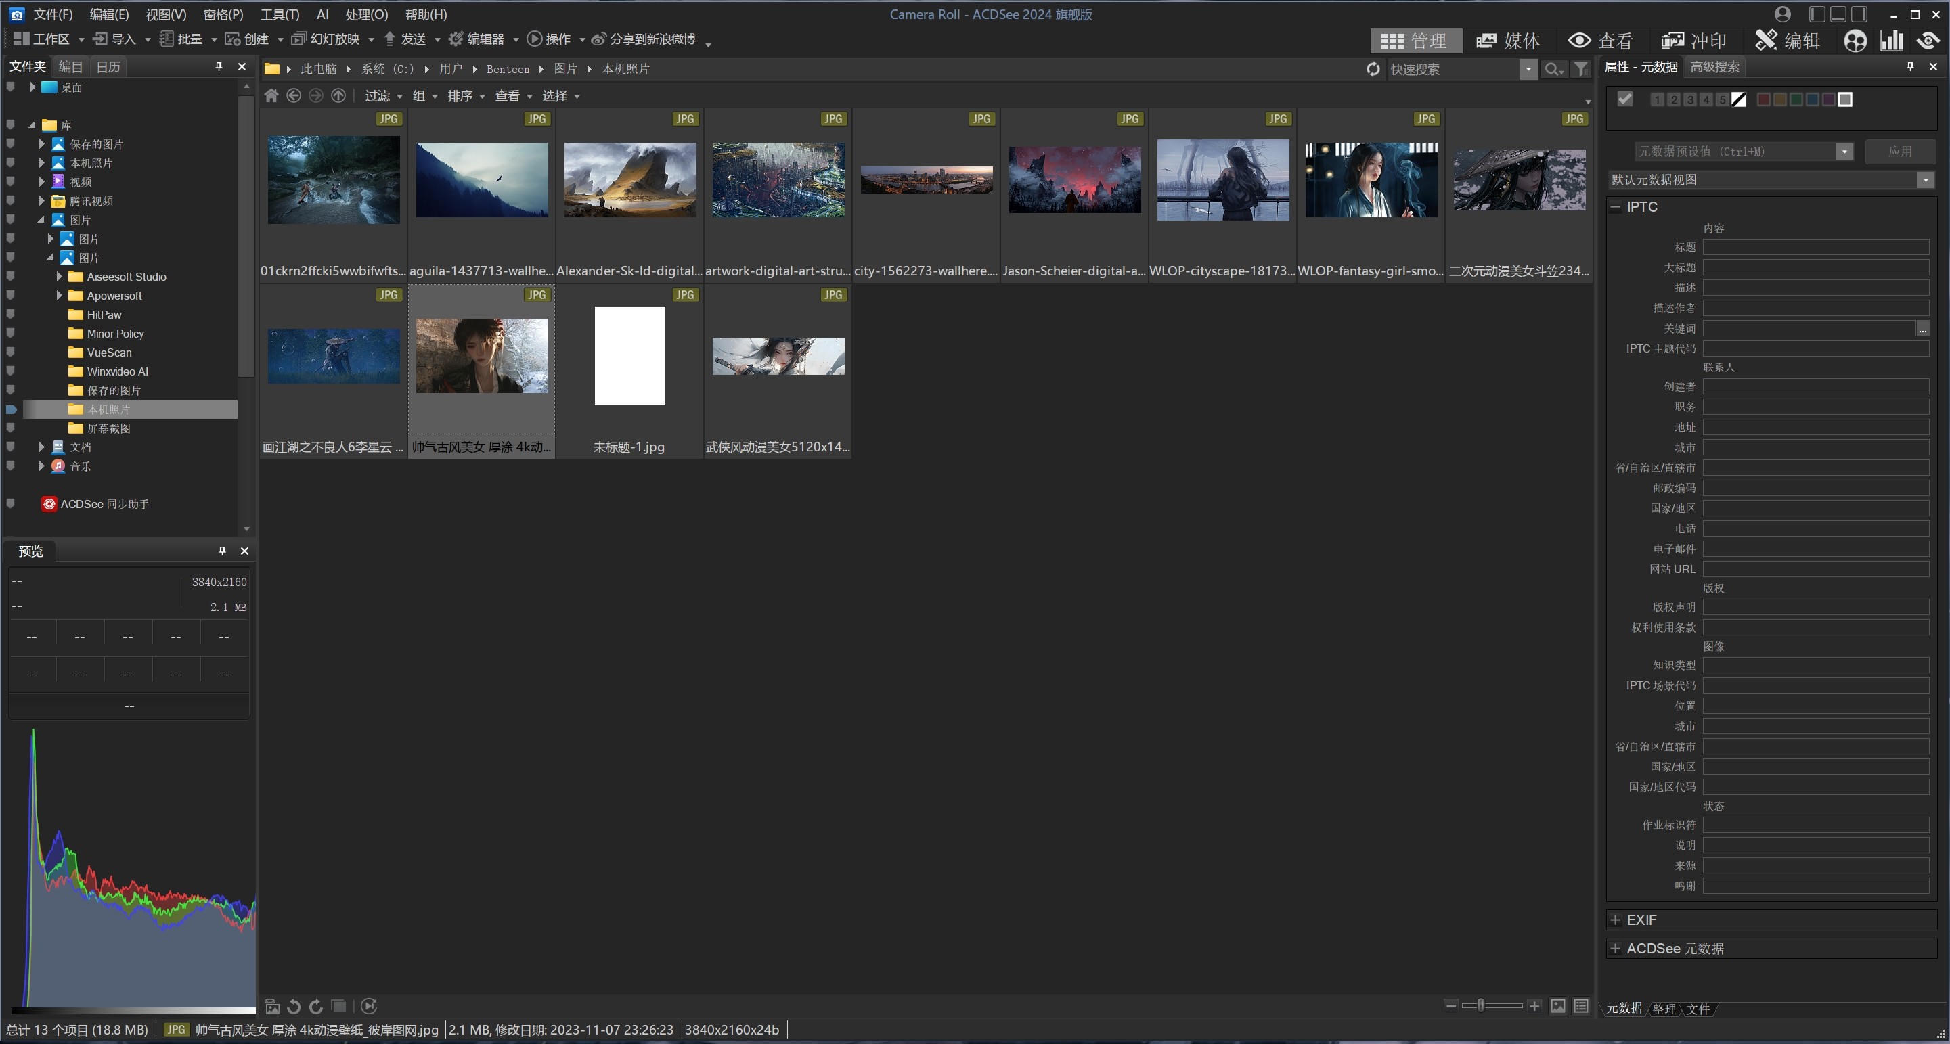Expand the ACDSee 元数据 section
Screen dimensions: 1950x1044
point(1616,949)
